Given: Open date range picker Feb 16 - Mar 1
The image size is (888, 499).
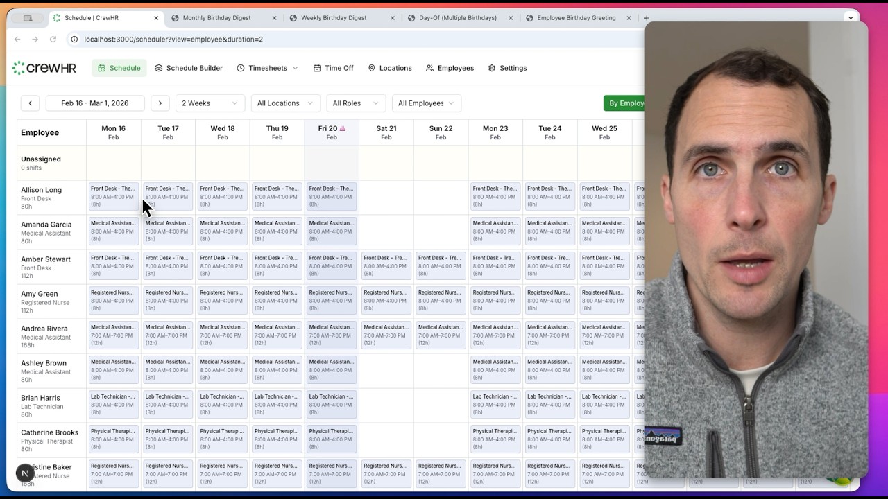Looking at the screenshot, I should click(x=95, y=103).
